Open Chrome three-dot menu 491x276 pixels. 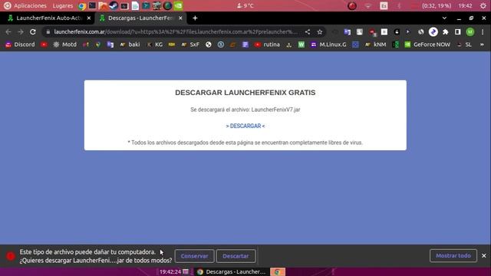pyautogui.click(x=483, y=32)
